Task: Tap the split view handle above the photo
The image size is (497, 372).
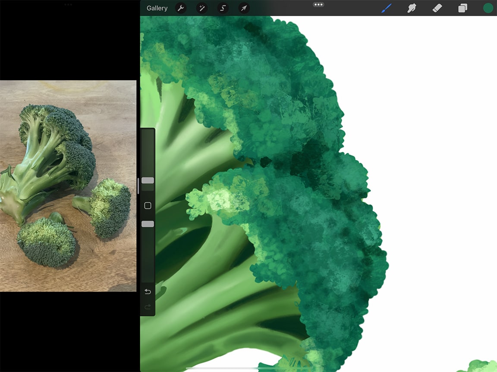Action: tap(68, 5)
